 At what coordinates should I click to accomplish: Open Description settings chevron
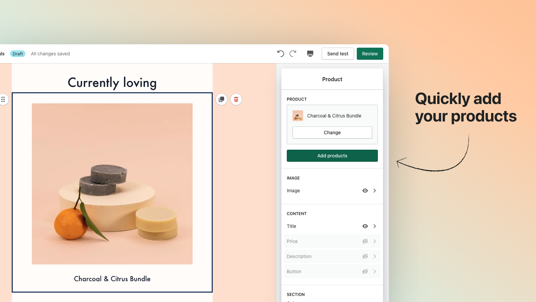tap(375, 256)
